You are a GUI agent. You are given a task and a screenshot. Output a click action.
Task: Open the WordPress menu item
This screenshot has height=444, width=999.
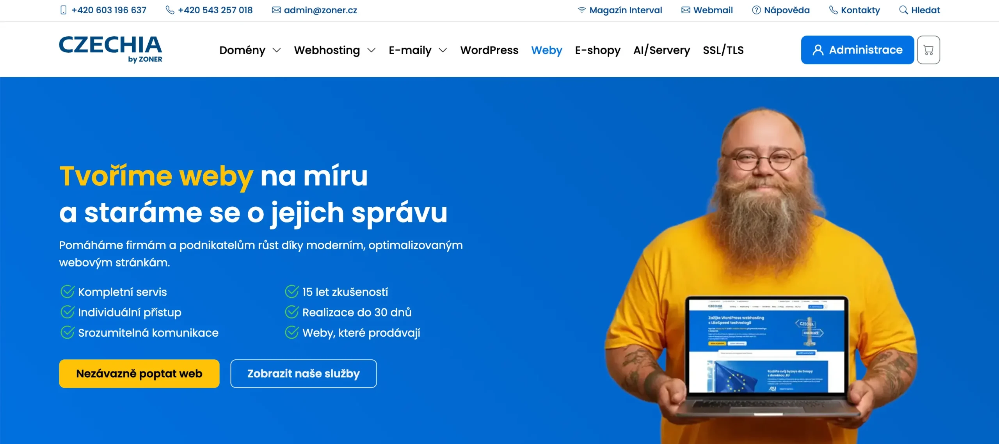coord(489,50)
